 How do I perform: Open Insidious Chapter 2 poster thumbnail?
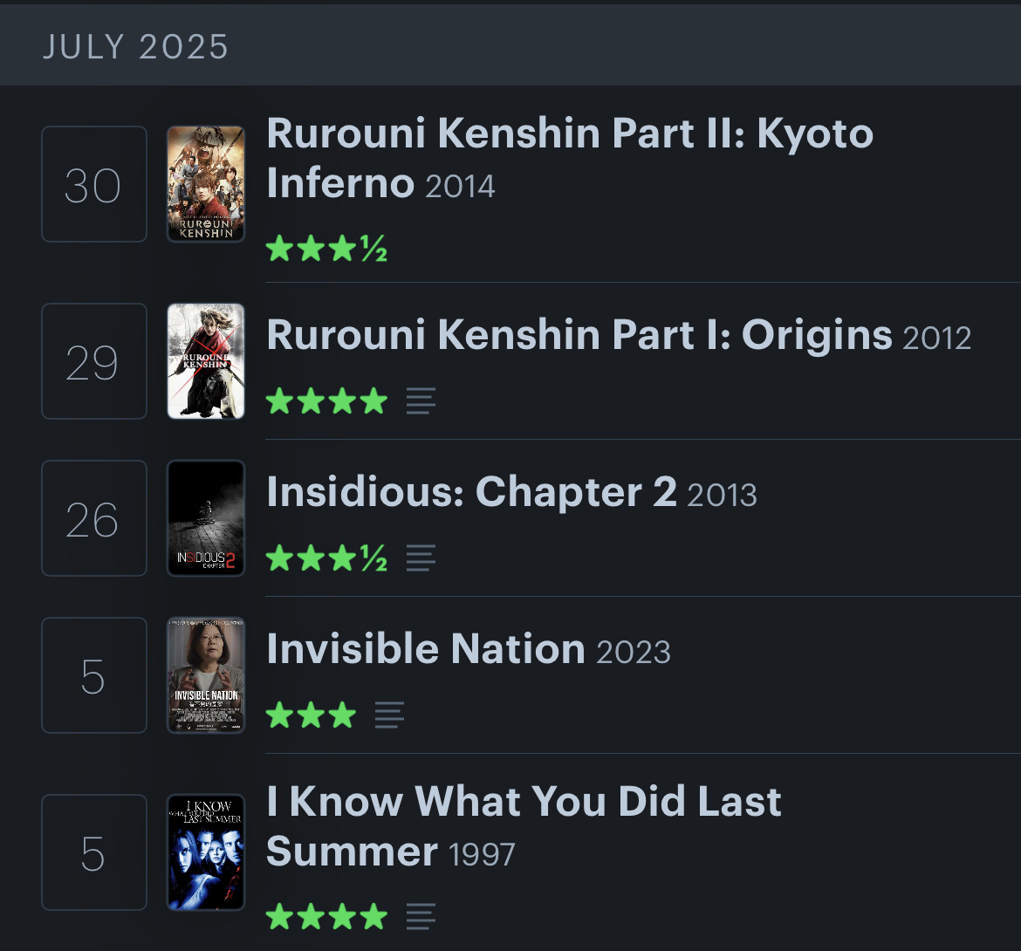pos(206,518)
